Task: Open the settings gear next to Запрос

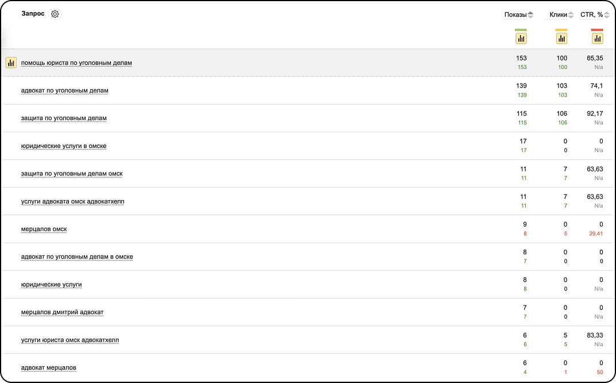Action: click(55, 14)
